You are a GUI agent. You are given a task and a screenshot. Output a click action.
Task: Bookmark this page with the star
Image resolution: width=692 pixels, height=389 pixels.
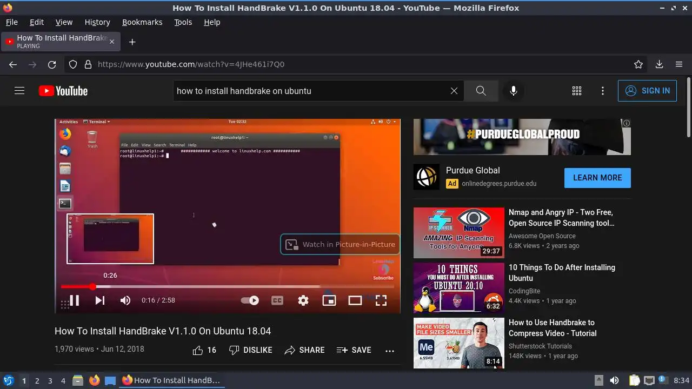(638, 64)
